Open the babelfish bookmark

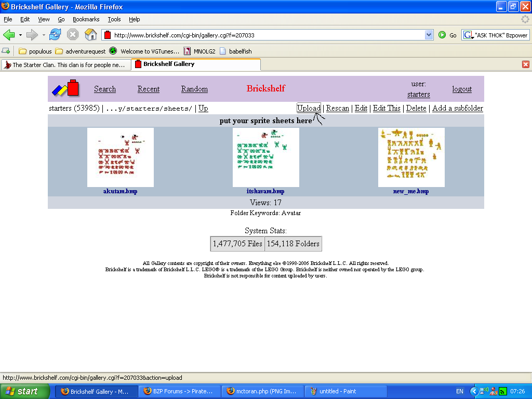click(236, 51)
